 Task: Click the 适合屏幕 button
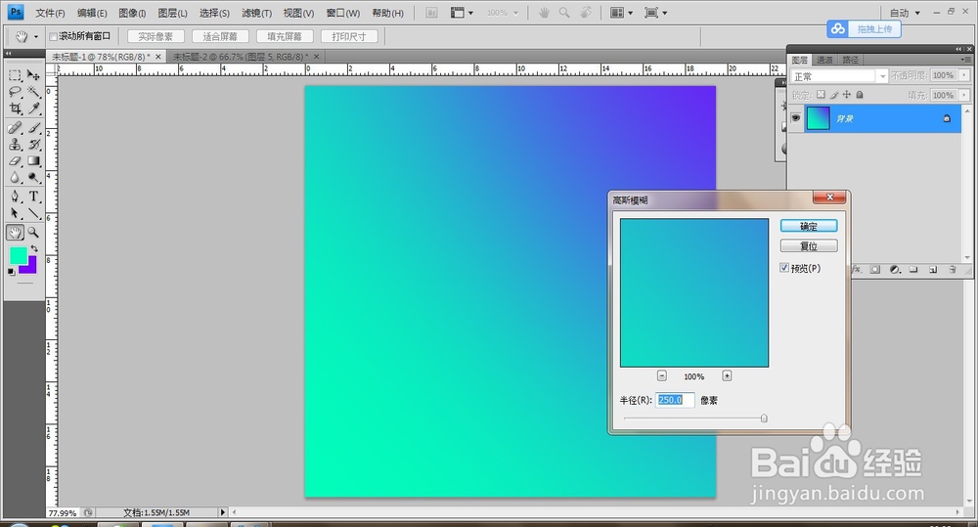[x=220, y=37]
